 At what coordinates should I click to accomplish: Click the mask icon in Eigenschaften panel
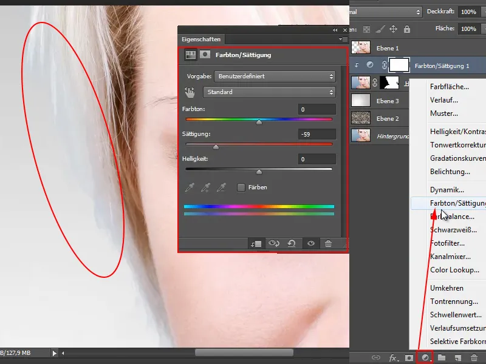point(205,55)
